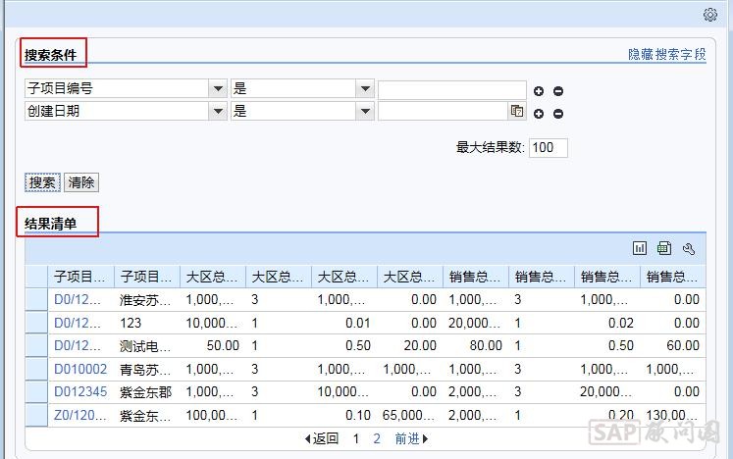The width and height of the screenshot is (733, 459).
Task: Open sub-project D010002 link
Action: (79, 368)
